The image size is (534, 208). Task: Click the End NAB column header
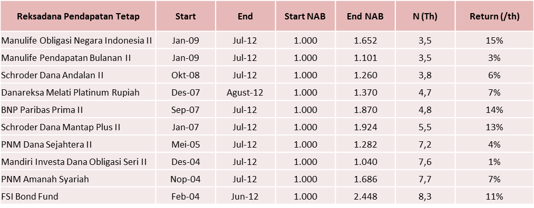coord(365,16)
